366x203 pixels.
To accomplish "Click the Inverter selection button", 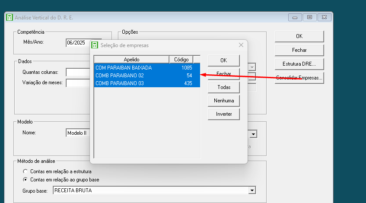I will point(223,114).
